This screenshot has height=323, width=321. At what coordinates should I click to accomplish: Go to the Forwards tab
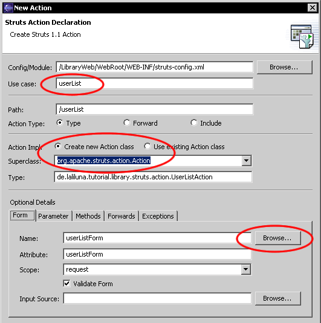click(x=122, y=216)
